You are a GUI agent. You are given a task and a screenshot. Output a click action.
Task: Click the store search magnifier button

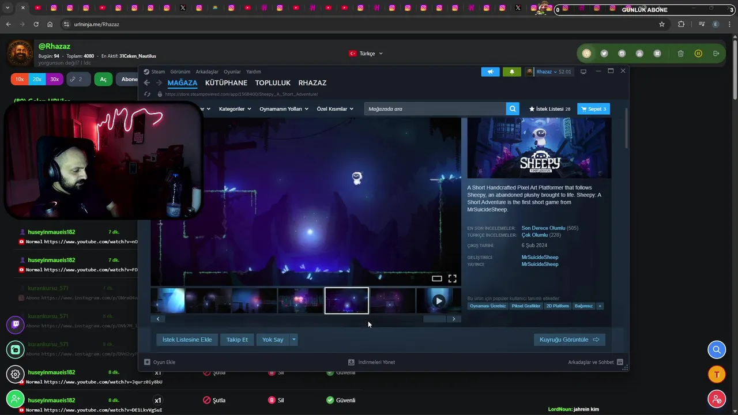pos(513,109)
